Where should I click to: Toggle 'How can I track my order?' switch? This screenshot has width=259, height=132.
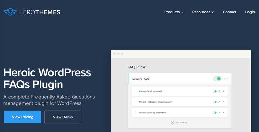point(215,91)
